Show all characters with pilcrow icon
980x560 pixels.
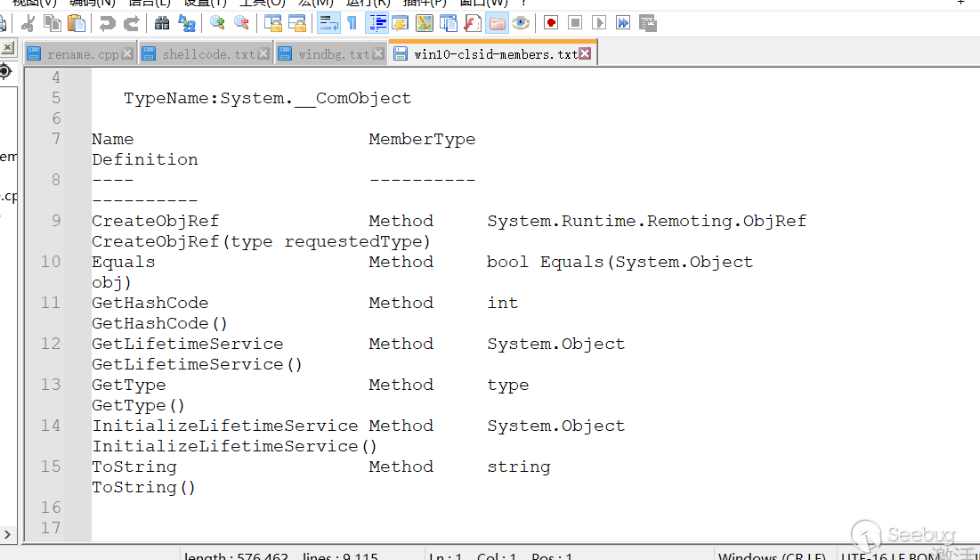[x=352, y=24]
